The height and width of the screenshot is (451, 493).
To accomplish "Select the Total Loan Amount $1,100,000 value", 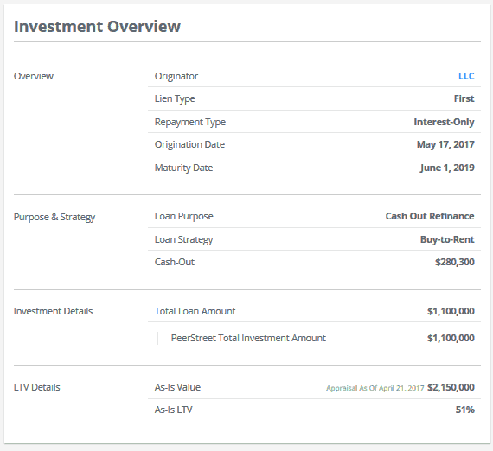I will pyautogui.click(x=451, y=311).
